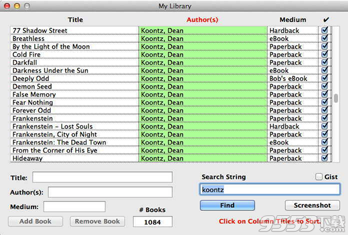348x235 pixels.
Task: Click eBook medium for Darkness Under the Sun
Action: point(293,70)
